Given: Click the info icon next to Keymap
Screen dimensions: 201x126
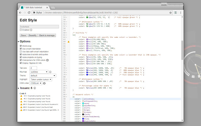Looking at the screenshot, I should (x=50, y=72).
